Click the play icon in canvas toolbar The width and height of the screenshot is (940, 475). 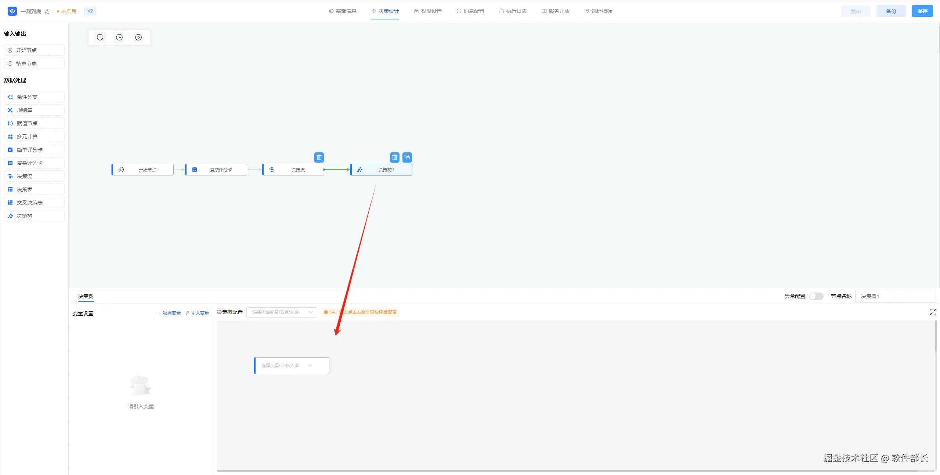point(138,37)
